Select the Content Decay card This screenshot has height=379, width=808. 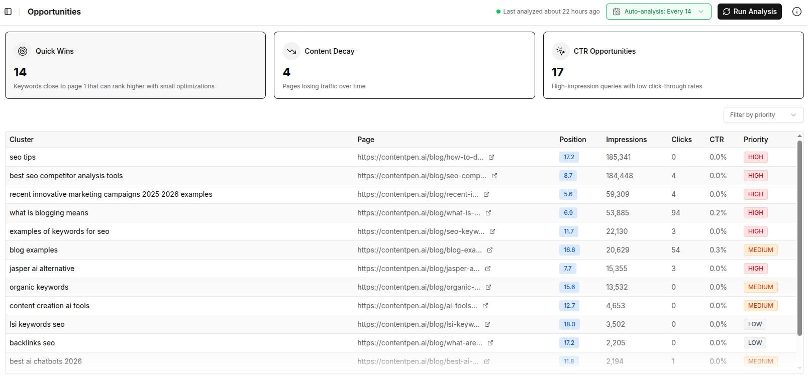[x=404, y=65]
